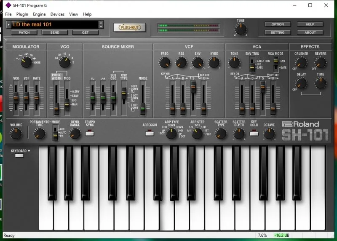Click the HELP button
The height and width of the screenshot is (241, 337).
[310, 24]
